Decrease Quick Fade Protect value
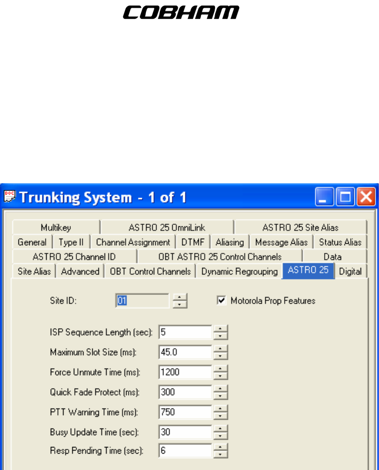This screenshot has width=379, height=470. coord(220,396)
